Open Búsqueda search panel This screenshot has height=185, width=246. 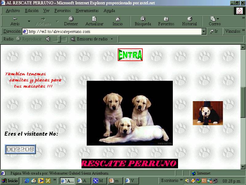(143, 19)
